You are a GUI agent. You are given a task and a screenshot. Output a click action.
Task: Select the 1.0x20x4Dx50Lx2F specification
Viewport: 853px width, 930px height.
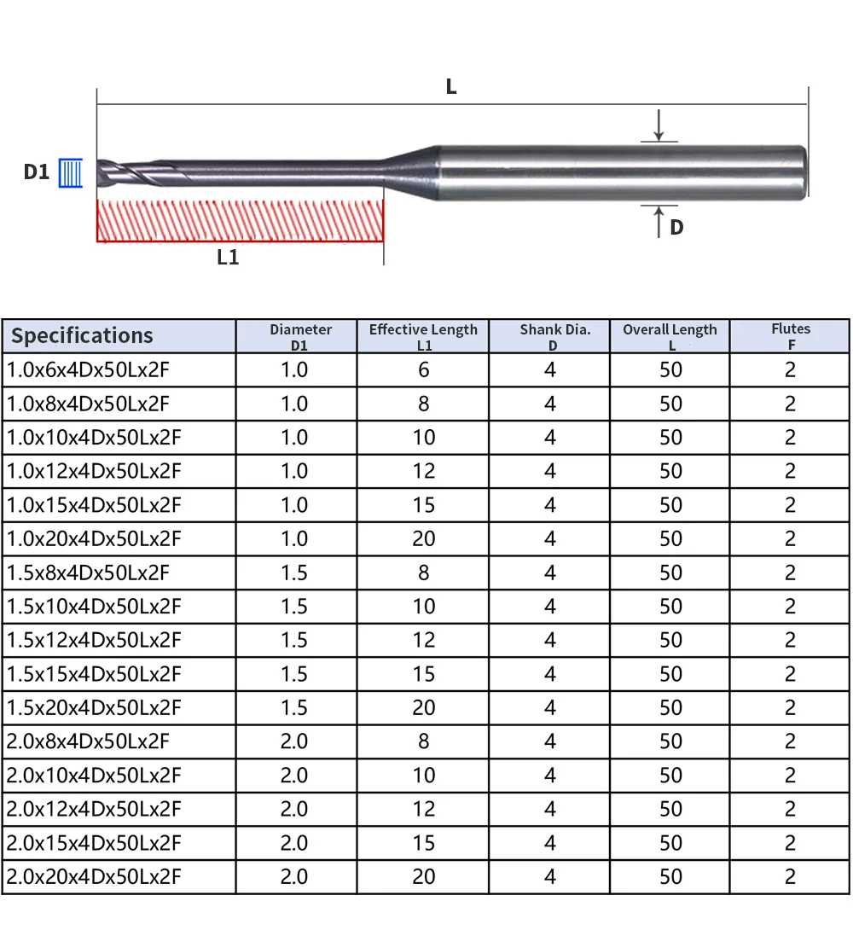94,539
